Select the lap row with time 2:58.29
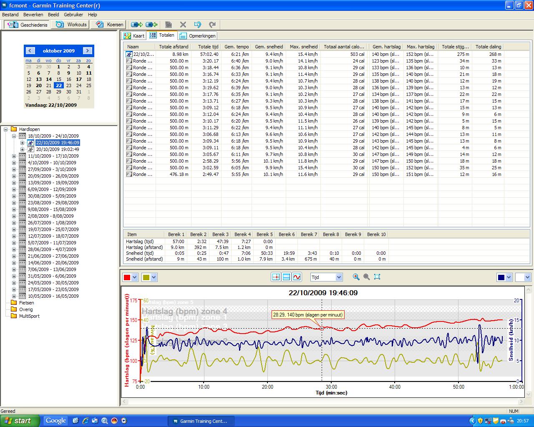 pyautogui.click(x=314, y=161)
